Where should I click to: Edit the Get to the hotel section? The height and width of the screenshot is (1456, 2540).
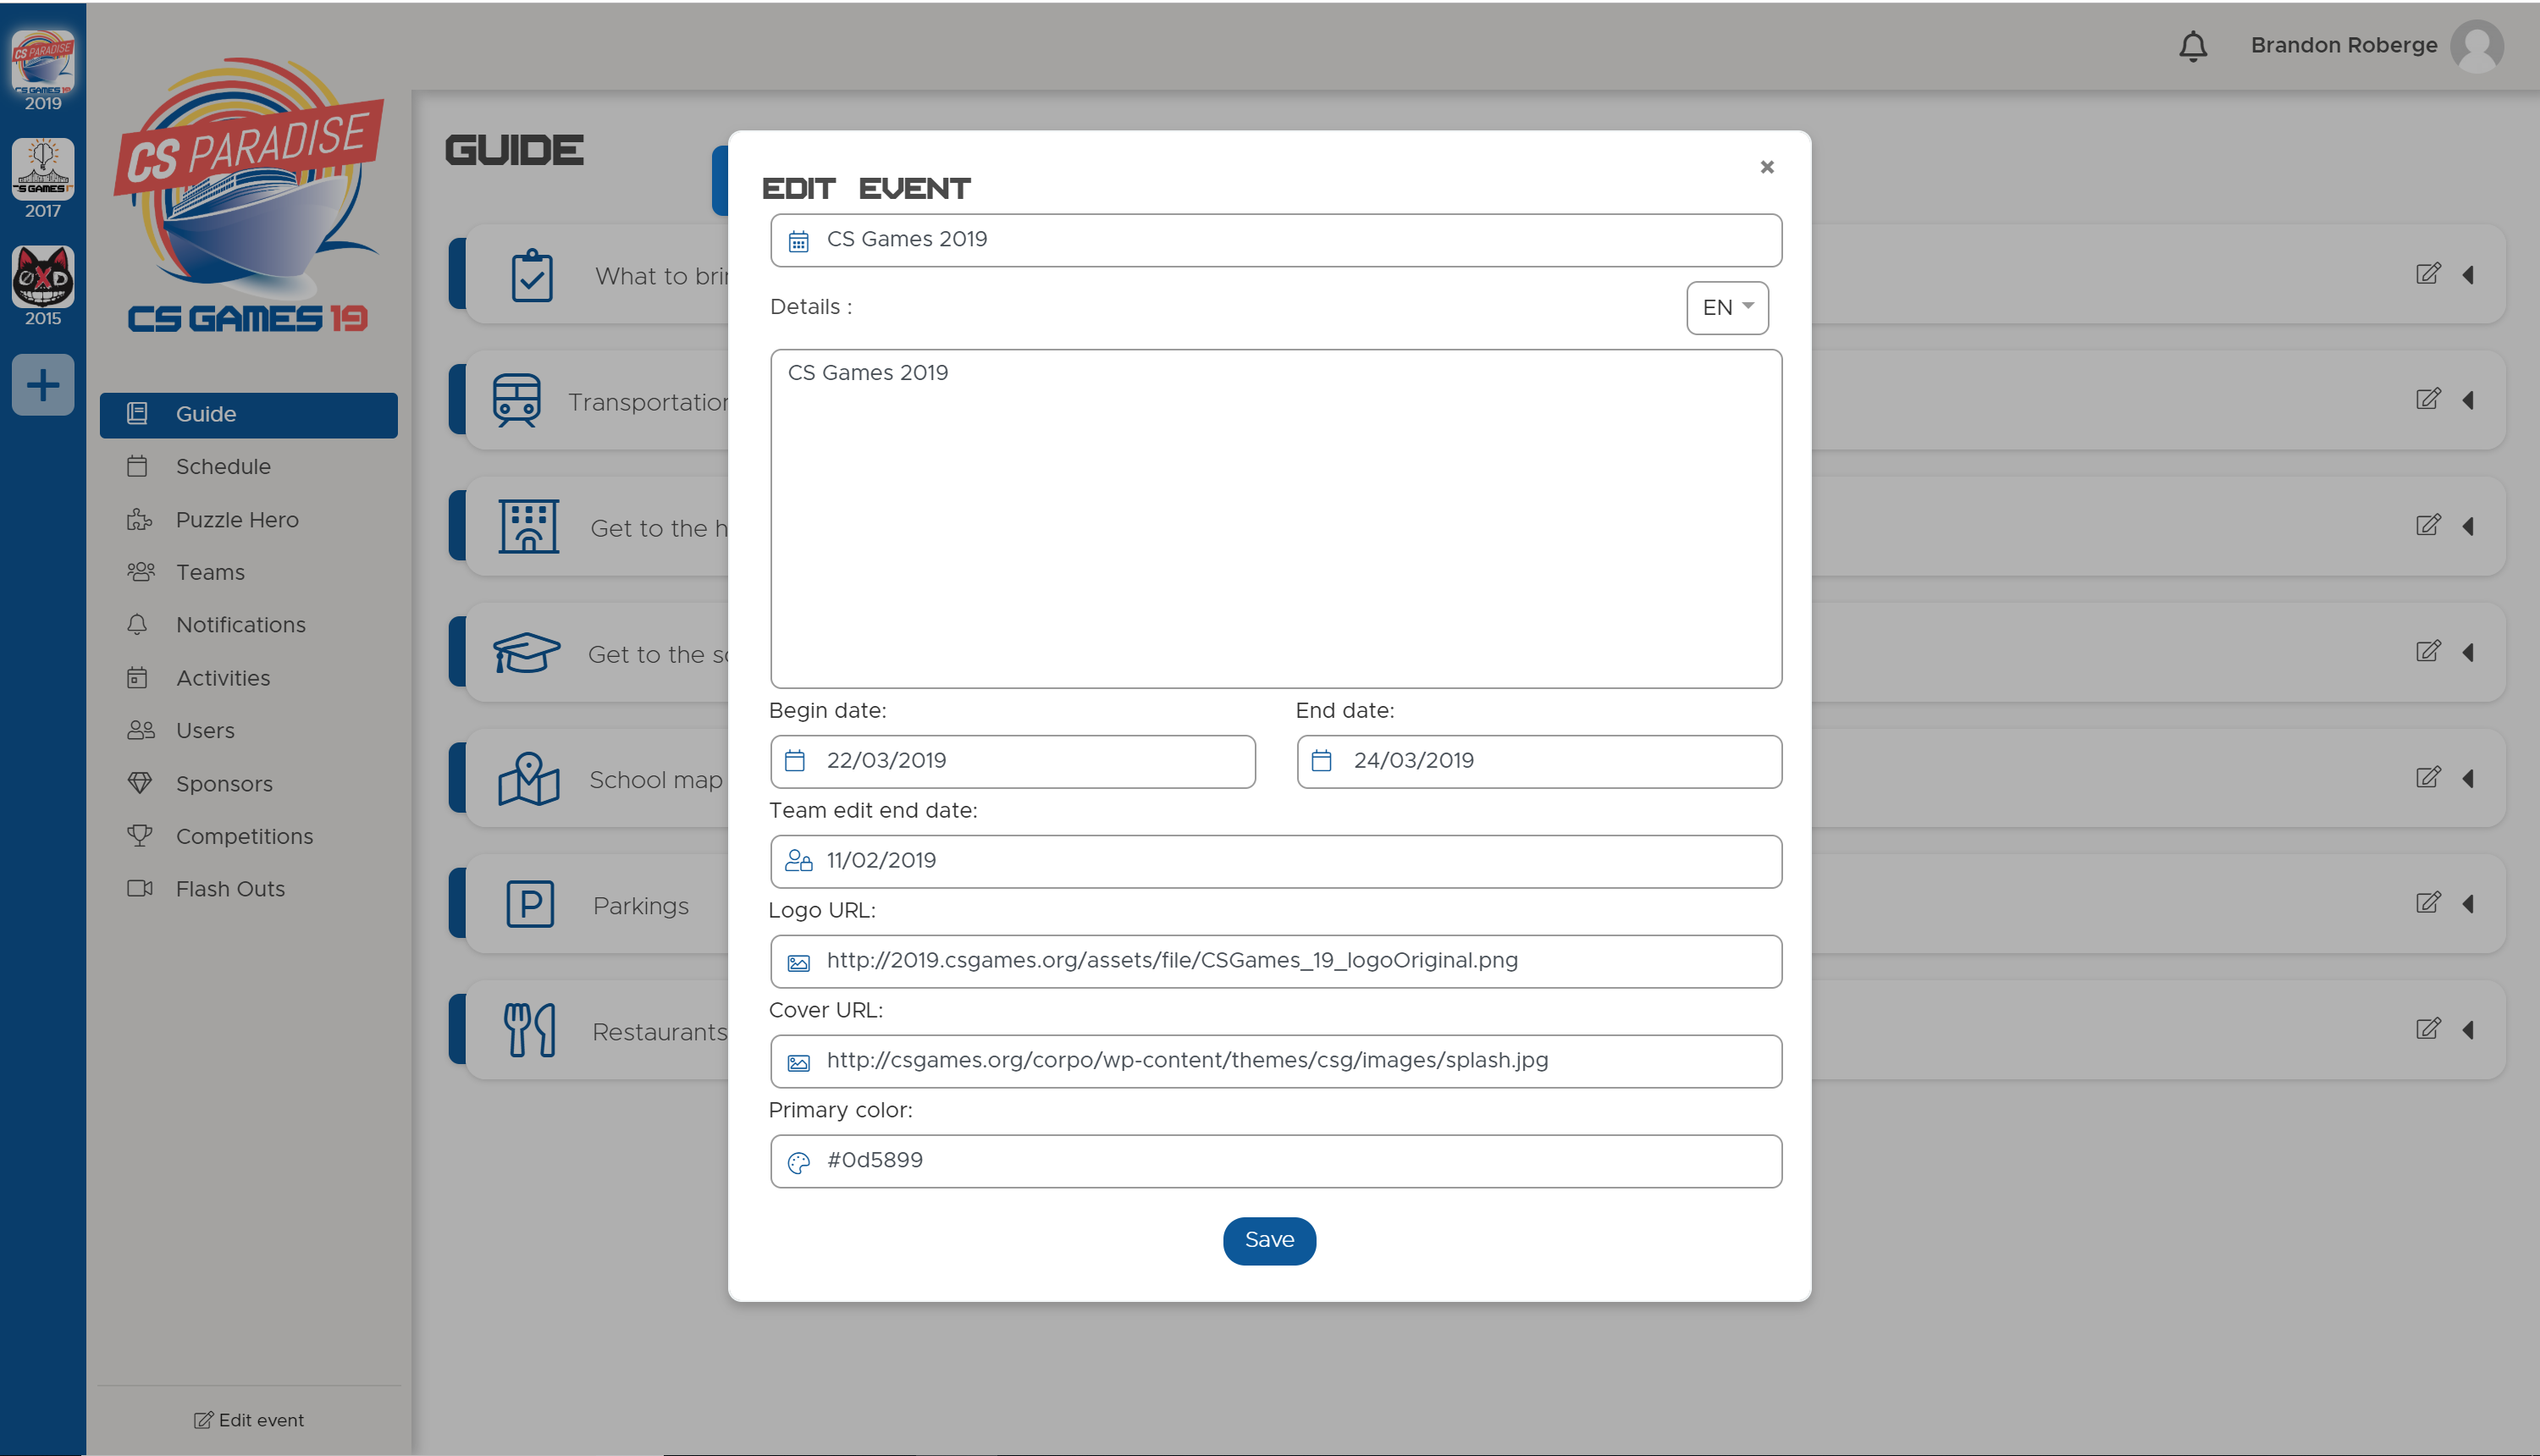[x=2428, y=525]
